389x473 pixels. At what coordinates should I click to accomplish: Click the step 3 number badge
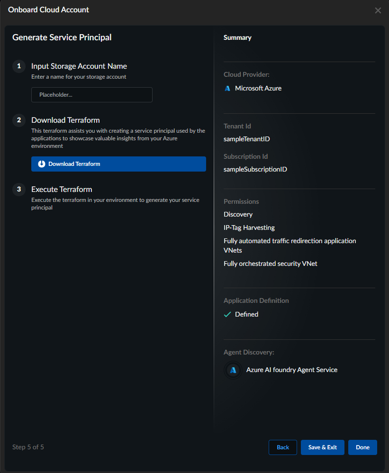19,190
